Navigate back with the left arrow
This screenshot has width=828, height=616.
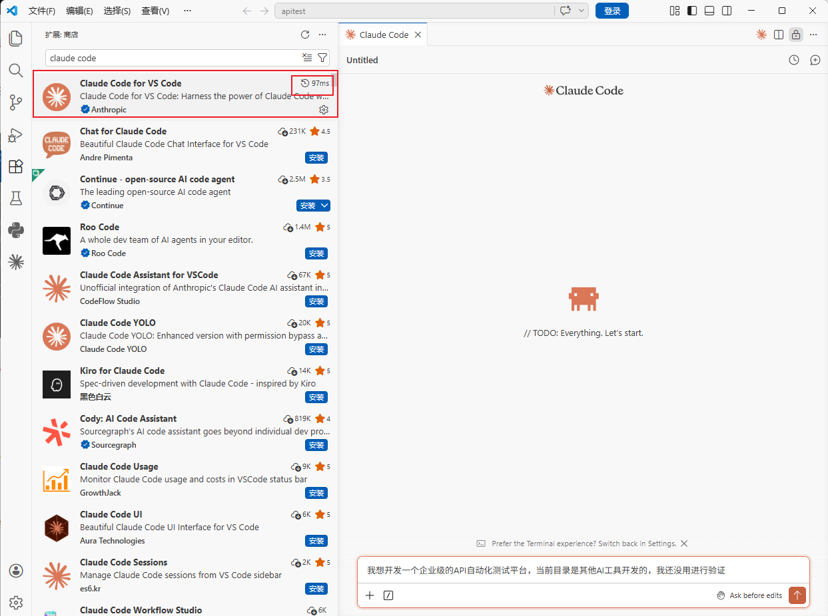tap(247, 11)
